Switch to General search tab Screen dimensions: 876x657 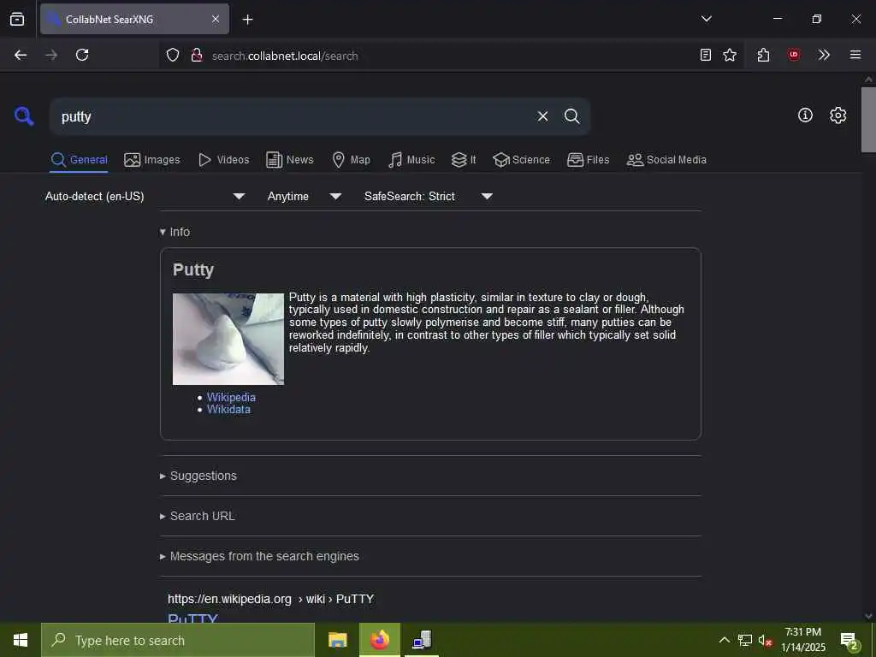coord(79,160)
